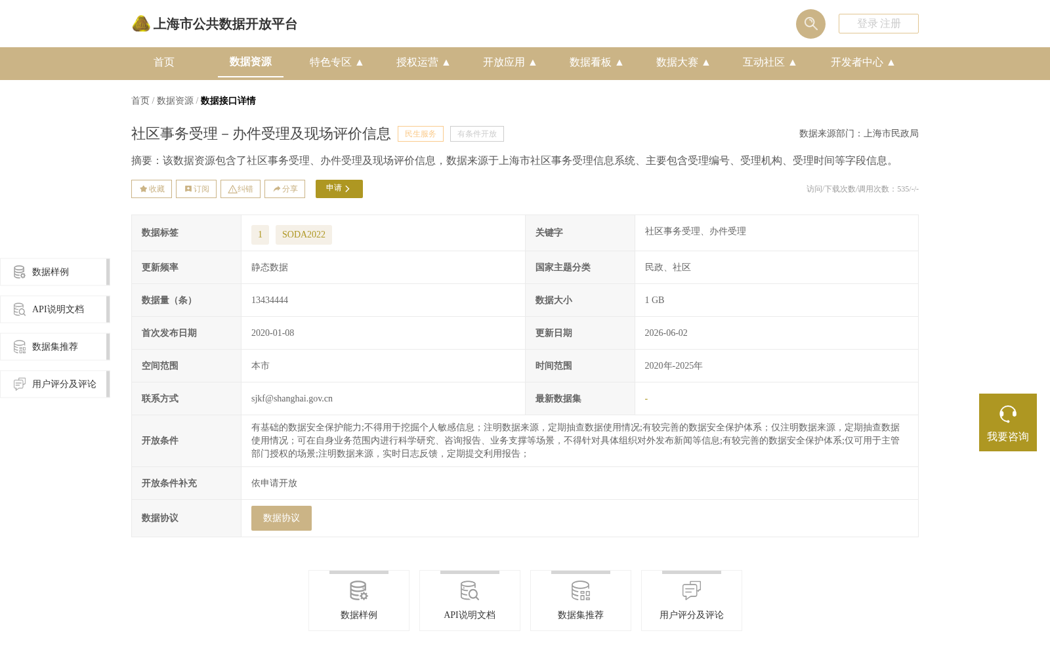Click the API说明文档 bottom card label

tap(470, 615)
